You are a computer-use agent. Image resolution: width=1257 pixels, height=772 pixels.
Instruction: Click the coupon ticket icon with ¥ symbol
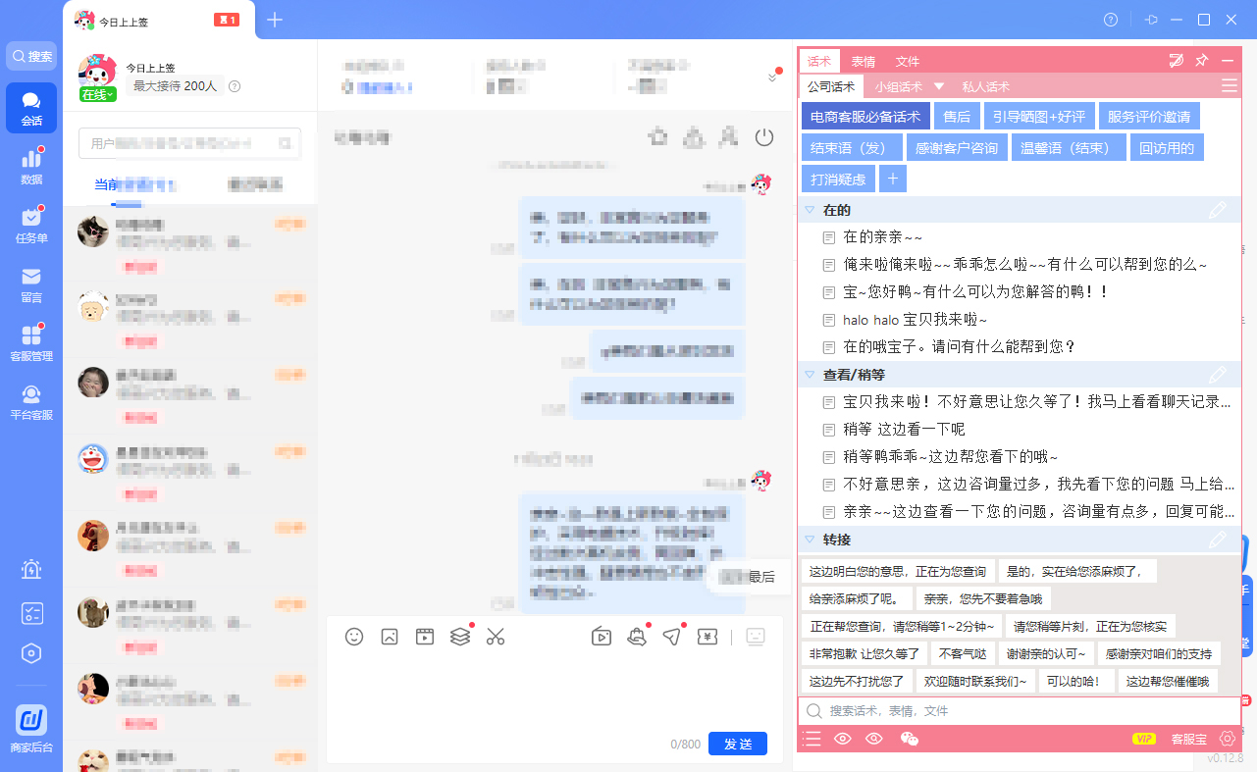[x=707, y=637]
